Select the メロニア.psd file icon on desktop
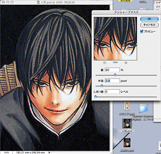This screenshot has width=161, height=154. point(127,106)
